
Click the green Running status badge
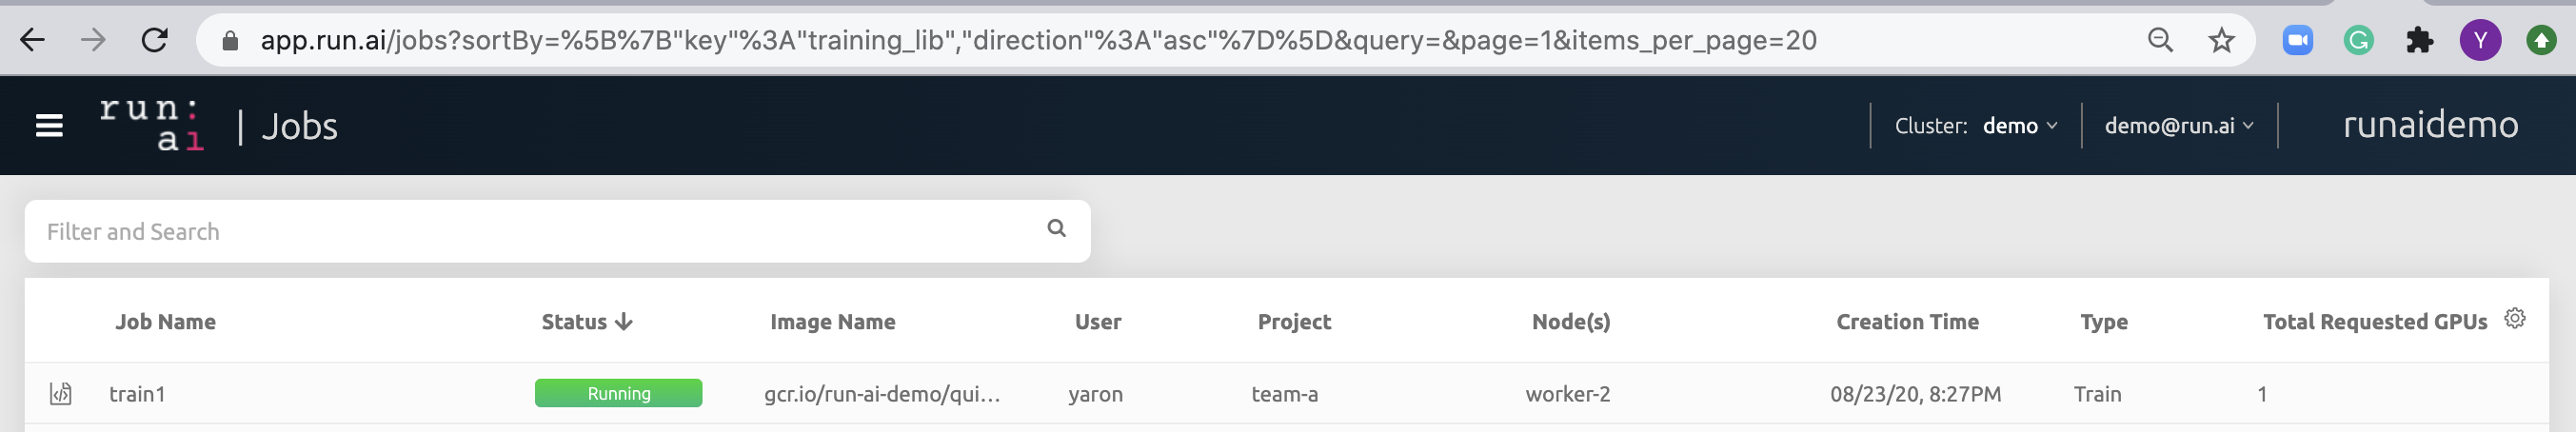[x=618, y=393]
